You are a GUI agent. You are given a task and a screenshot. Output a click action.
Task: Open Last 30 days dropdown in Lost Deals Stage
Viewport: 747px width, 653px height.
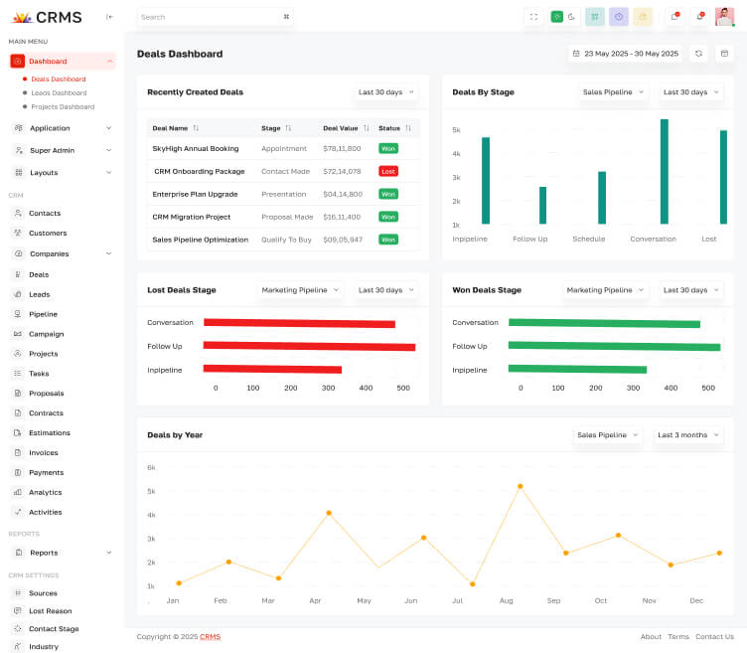(385, 290)
